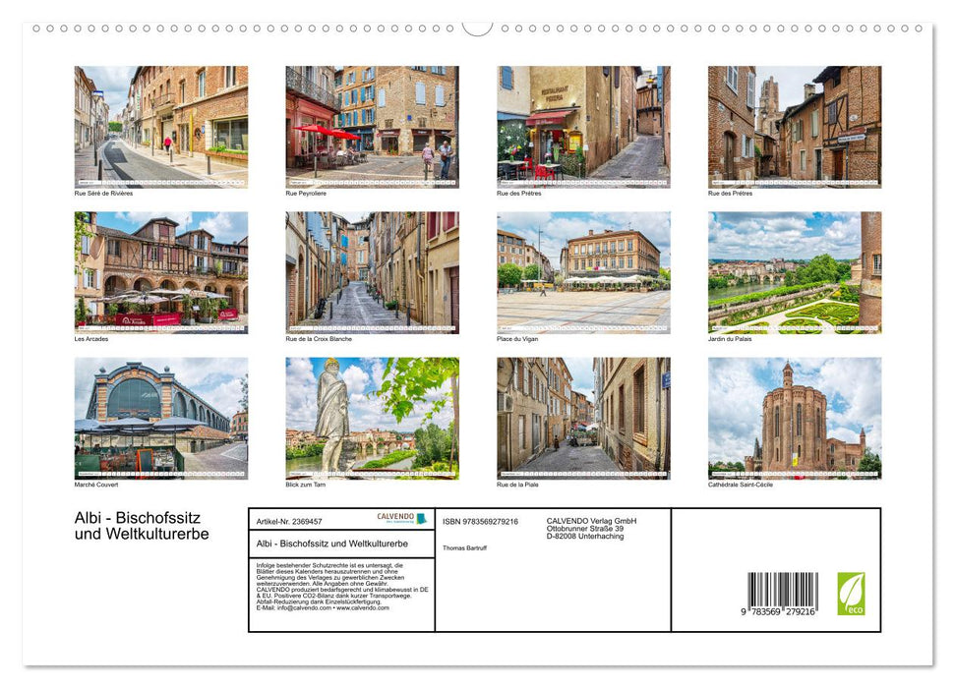Click the caption 'Rue de la Piale'

[x=517, y=485]
